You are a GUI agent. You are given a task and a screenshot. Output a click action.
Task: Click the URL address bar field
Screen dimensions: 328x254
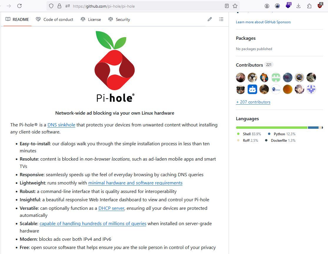pos(147,6)
